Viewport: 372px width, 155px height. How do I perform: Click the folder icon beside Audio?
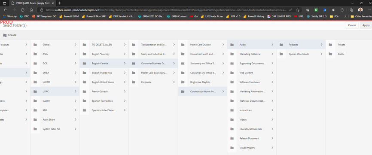pos(232,45)
